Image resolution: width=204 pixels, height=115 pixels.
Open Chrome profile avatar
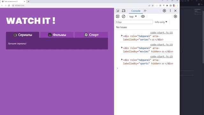(174, 5)
